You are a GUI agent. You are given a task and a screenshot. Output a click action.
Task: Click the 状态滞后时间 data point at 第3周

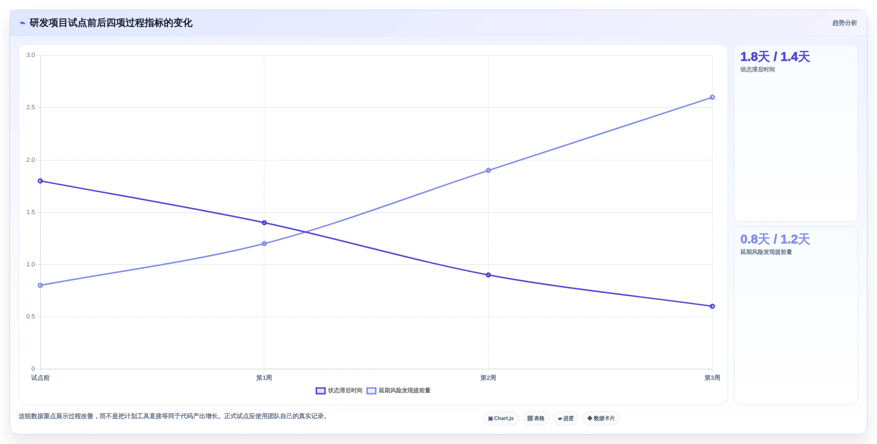pos(712,306)
